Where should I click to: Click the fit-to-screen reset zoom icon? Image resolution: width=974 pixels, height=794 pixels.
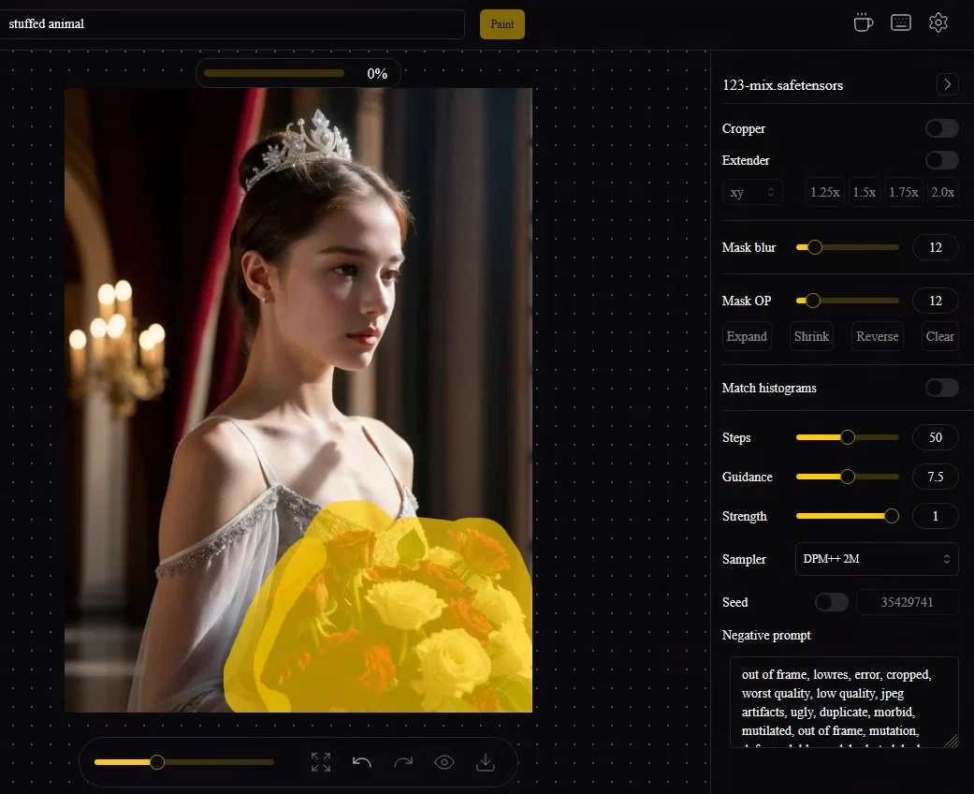(x=321, y=761)
